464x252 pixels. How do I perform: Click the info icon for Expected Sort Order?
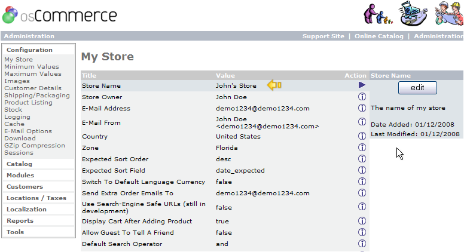point(362,159)
